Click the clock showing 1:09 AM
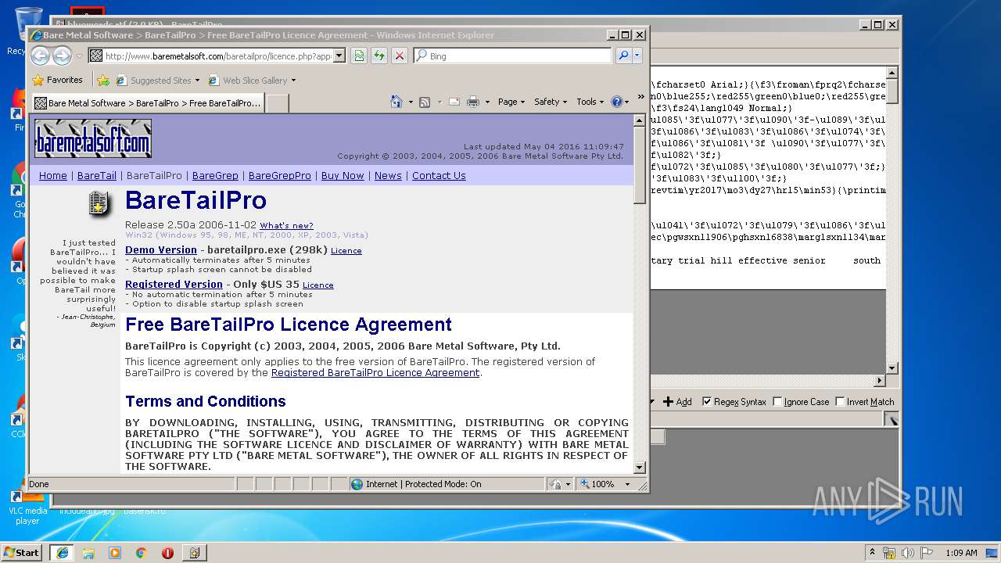The image size is (1001, 563). pyautogui.click(x=960, y=553)
